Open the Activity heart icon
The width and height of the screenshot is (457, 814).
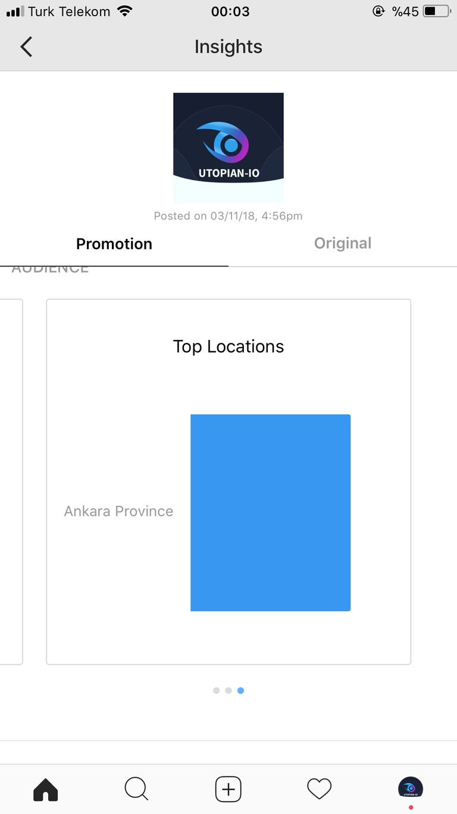tap(319, 790)
